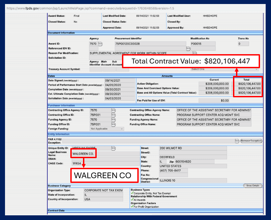Viewport: 271px width, 220px height.
Task: Click the Funding Agency Name field
Action: pos(214,120)
